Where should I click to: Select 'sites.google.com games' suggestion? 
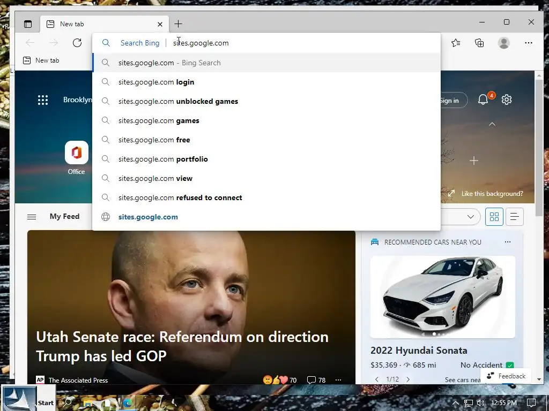click(267, 120)
